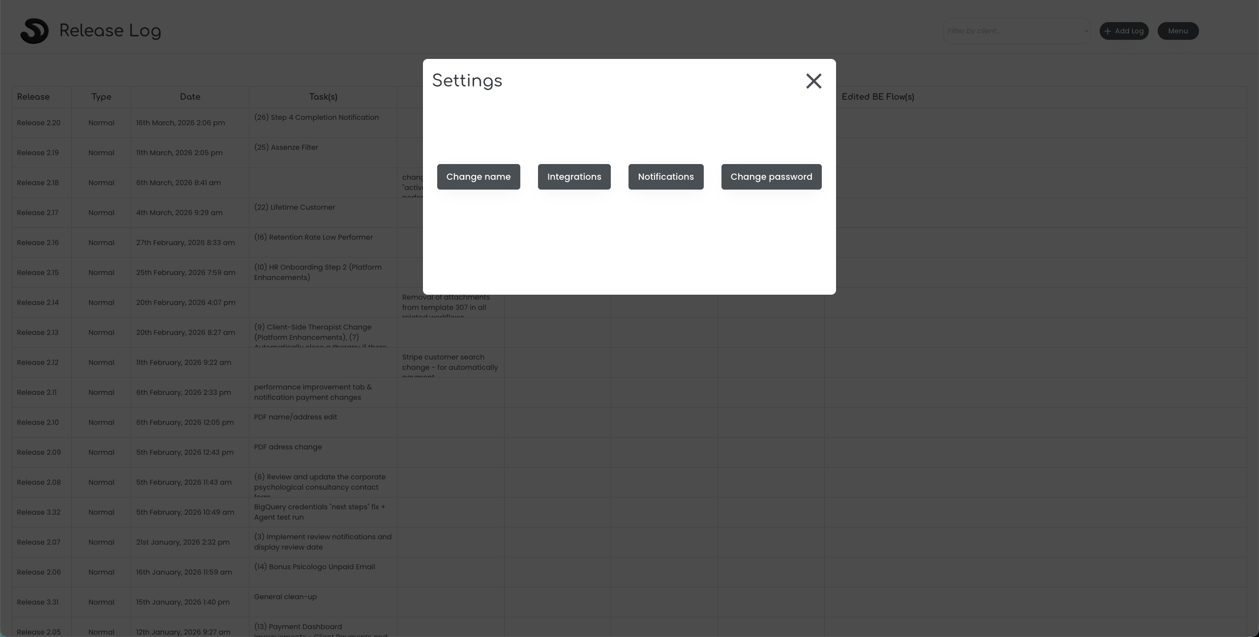Viewport: 1259px width, 637px height.
Task: Expand the Menu button options
Action: (x=1177, y=30)
